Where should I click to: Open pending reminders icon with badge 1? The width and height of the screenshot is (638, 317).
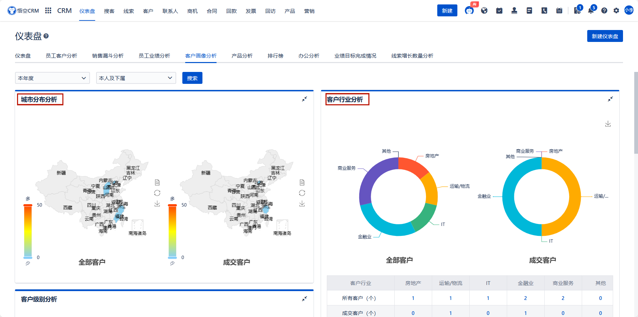coord(577,11)
